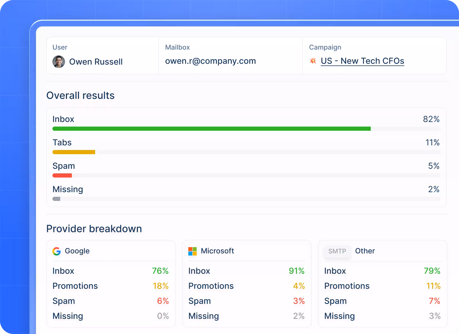Select the Overall results heading
The image size is (459, 334).
(80, 95)
